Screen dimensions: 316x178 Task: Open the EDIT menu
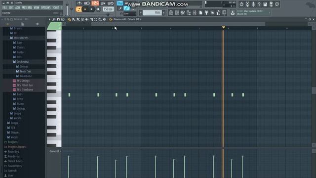(11, 8)
